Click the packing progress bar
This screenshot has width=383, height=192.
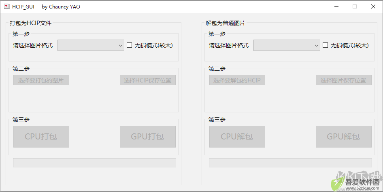[x=94, y=163]
